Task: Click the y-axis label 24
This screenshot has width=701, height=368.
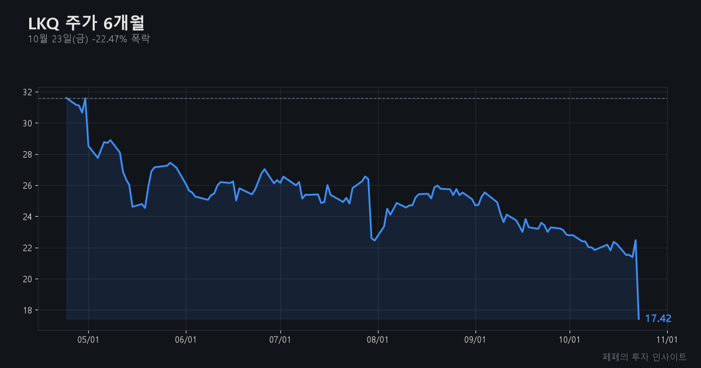Action: [x=27, y=217]
